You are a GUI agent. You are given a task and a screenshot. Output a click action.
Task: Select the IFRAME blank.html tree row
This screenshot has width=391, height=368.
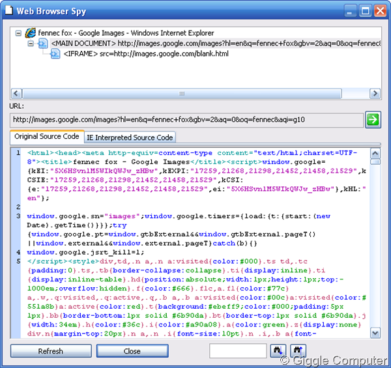(x=146, y=54)
